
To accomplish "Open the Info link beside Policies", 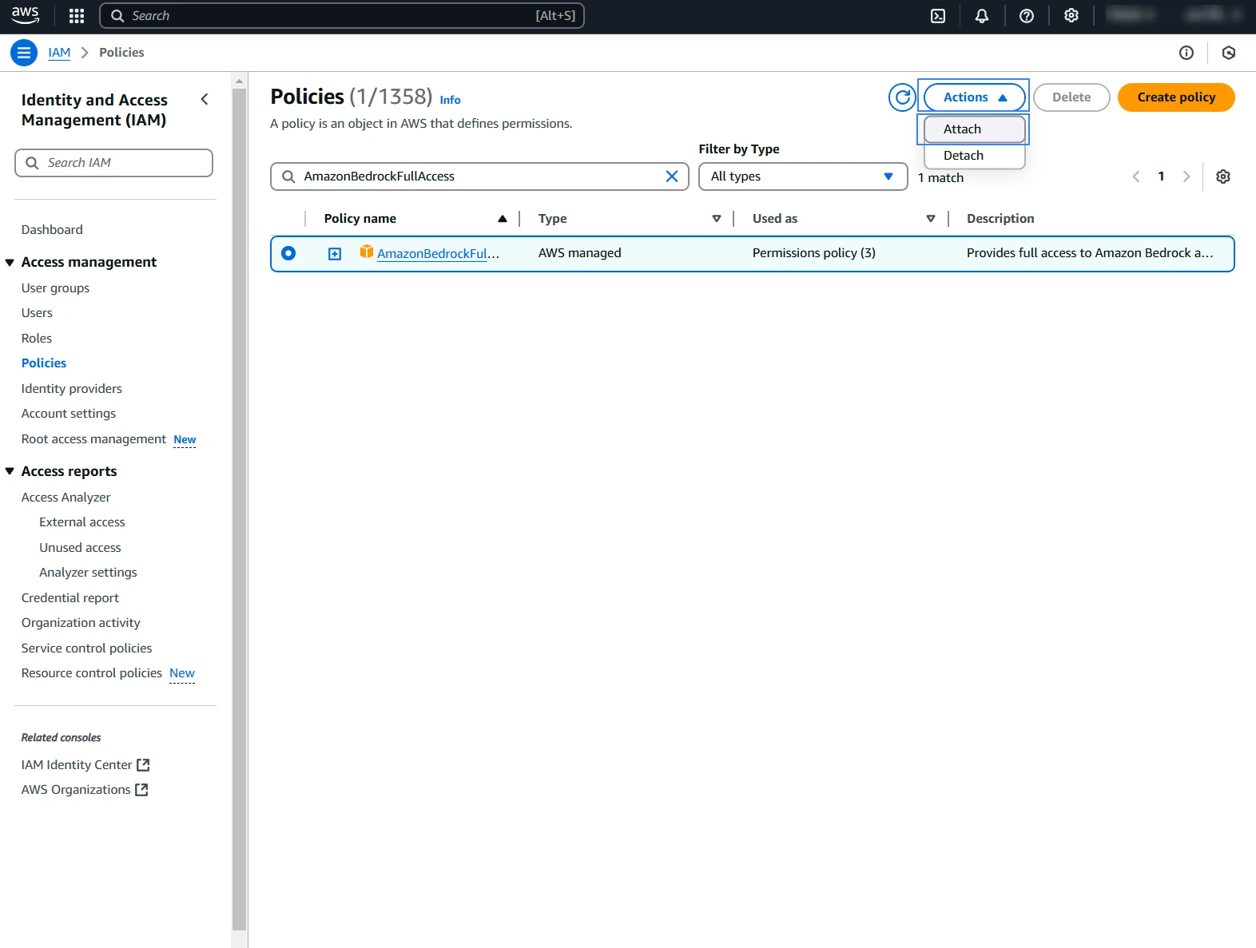I will [450, 100].
